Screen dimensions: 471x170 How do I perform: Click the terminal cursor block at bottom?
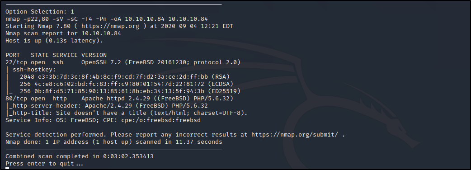(x=7, y=169)
